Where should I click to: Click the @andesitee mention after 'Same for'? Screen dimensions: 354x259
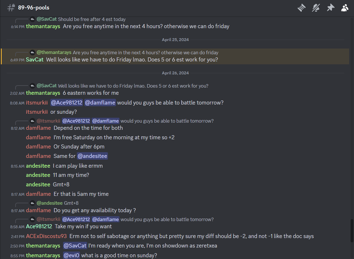click(x=92, y=156)
